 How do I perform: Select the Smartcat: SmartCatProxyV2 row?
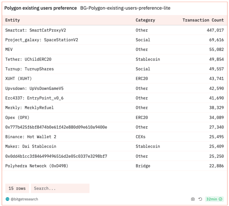[x=36, y=30]
